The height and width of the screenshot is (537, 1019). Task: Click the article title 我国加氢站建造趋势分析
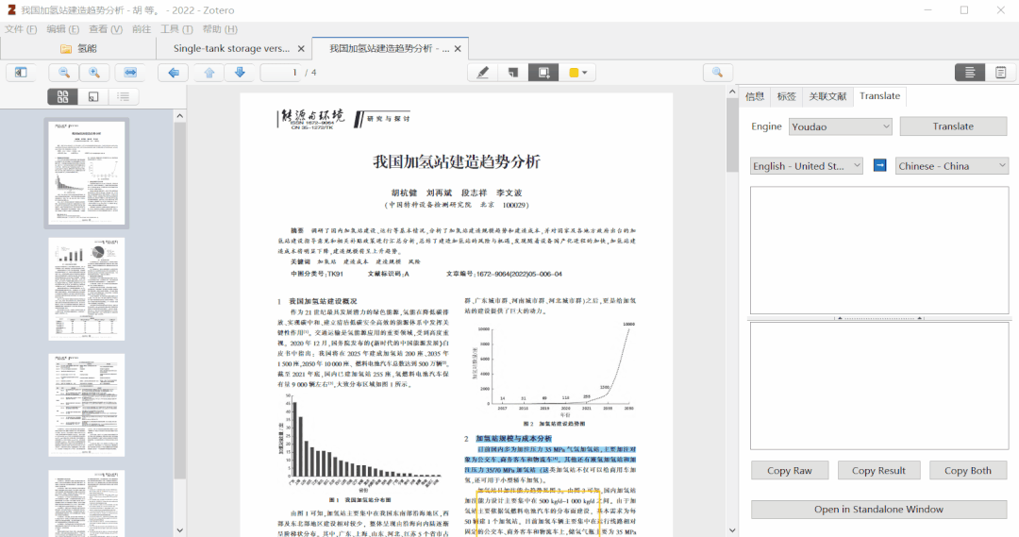(457, 162)
